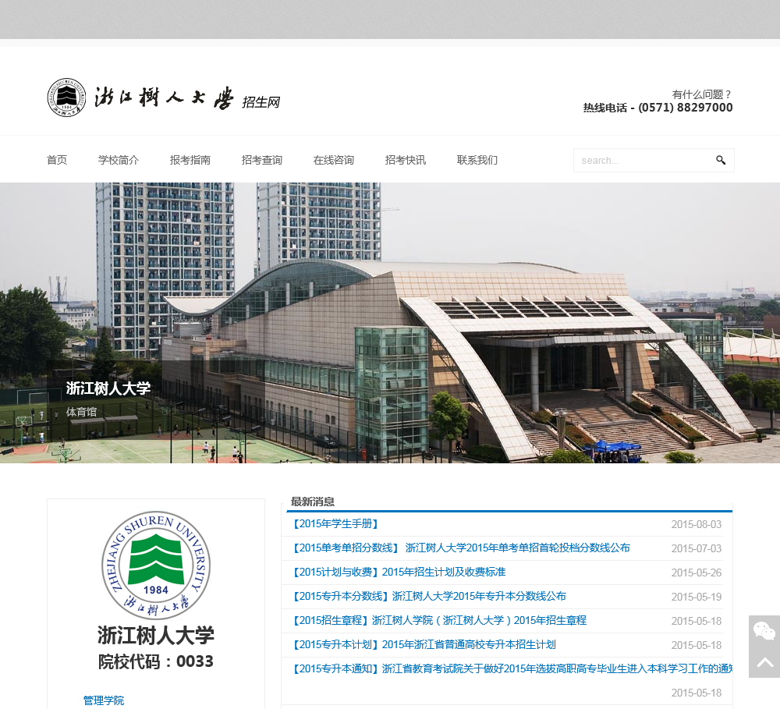This screenshot has width=780, height=709.
Task: Click the green Zhejiang Shuren University emblem
Action: pos(156,565)
